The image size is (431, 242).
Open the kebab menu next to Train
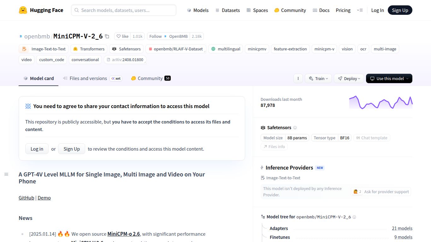pos(298,78)
